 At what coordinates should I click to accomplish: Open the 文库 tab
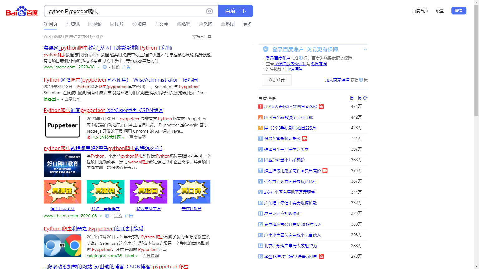tap(161, 24)
